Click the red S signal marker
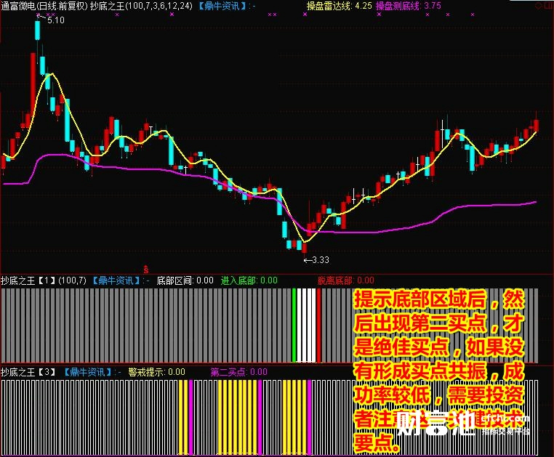 tap(146, 269)
